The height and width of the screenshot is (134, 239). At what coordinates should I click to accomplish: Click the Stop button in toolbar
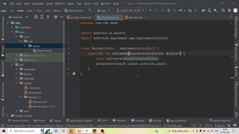[x=196, y=10]
